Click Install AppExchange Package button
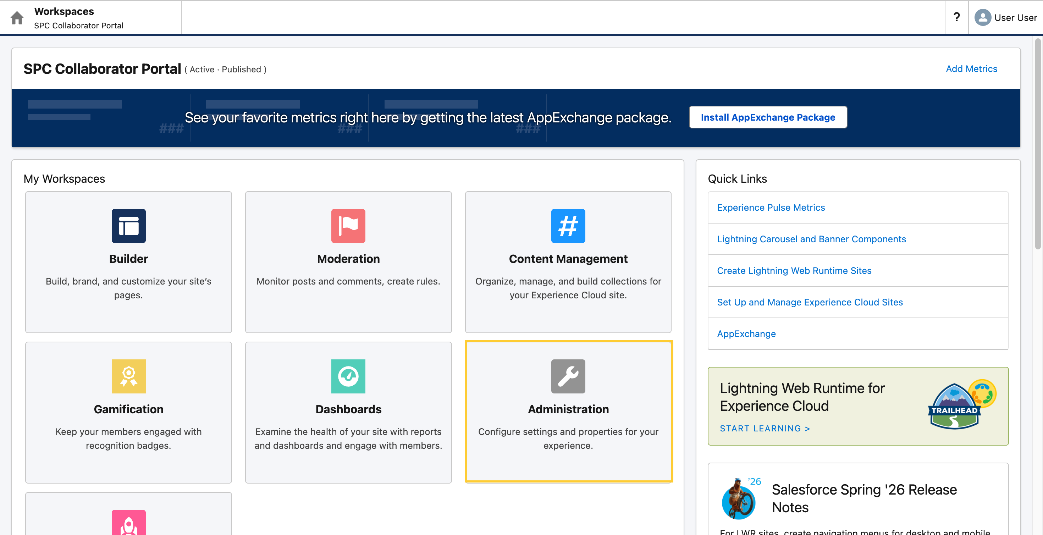 point(768,117)
